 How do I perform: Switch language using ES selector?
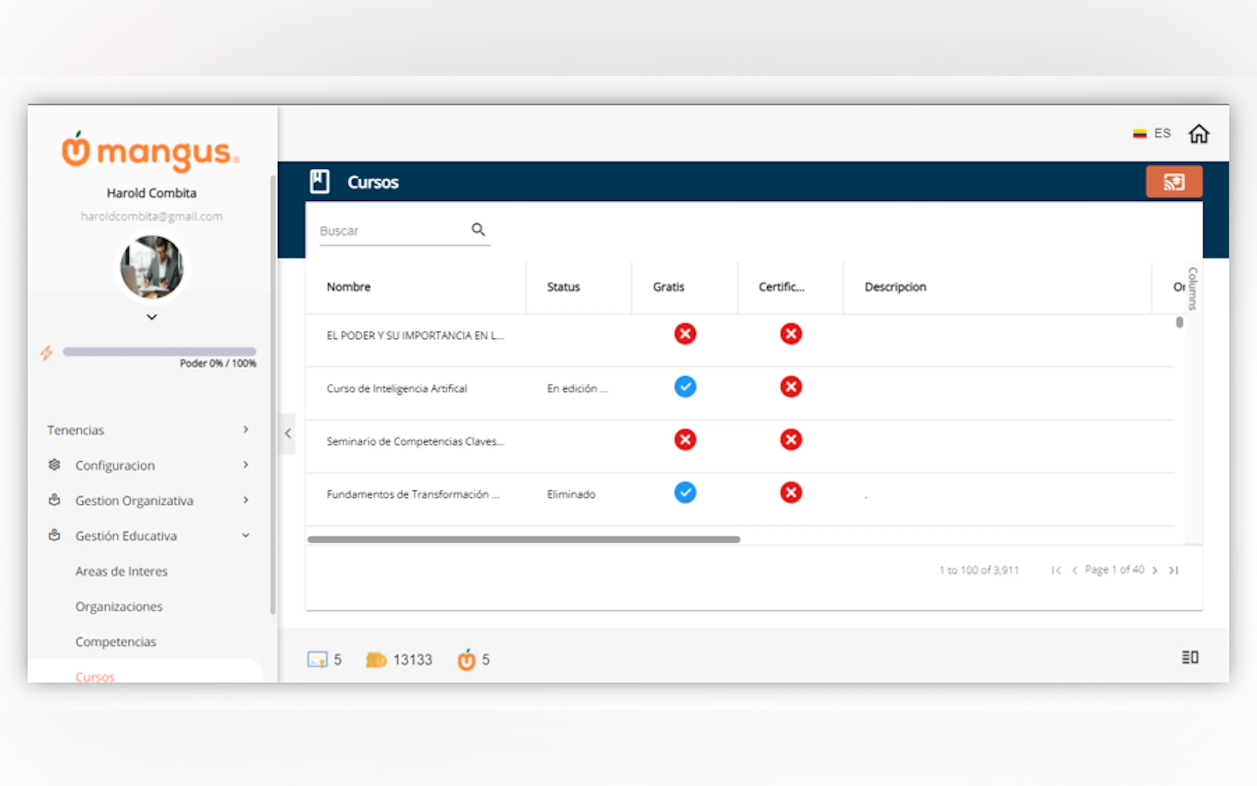coord(1152,134)
